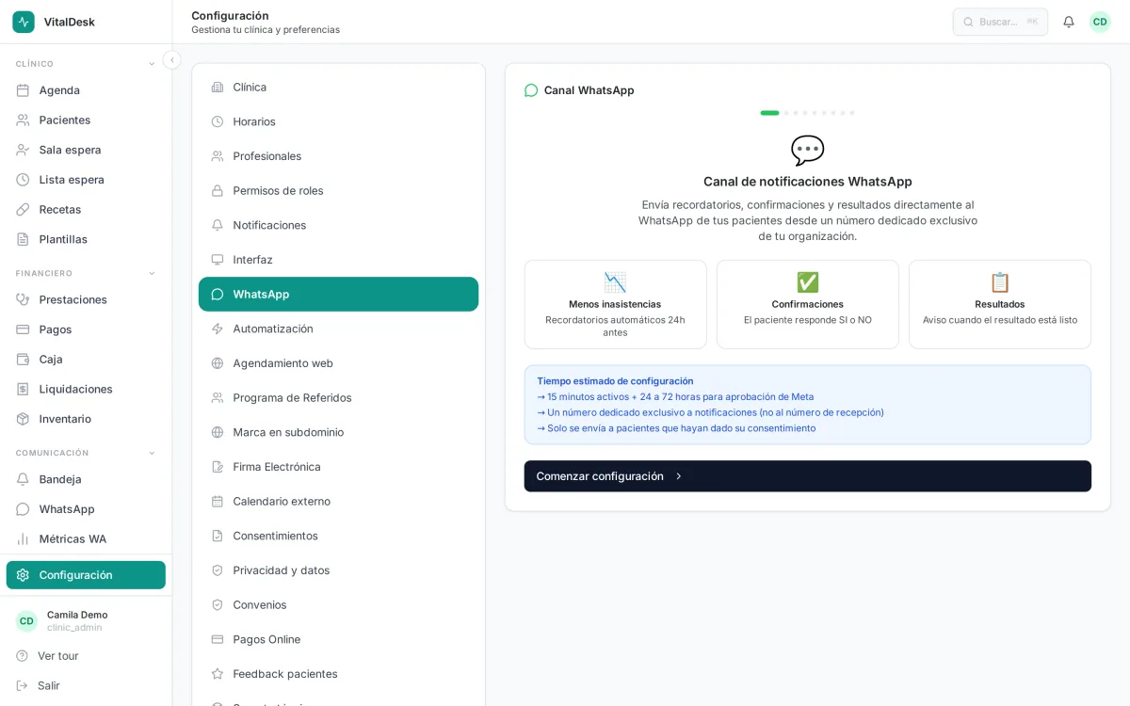Viewport: 1130px width, 706px height.
Task: Click the Privacidad y datos shield icon
Action: point(218,570)
